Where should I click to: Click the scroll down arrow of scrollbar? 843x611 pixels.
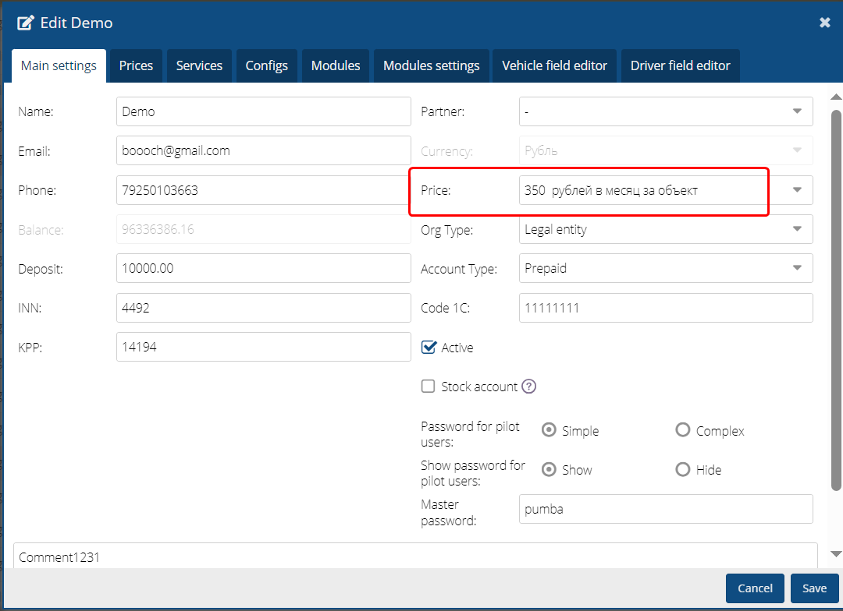(836, 554)
